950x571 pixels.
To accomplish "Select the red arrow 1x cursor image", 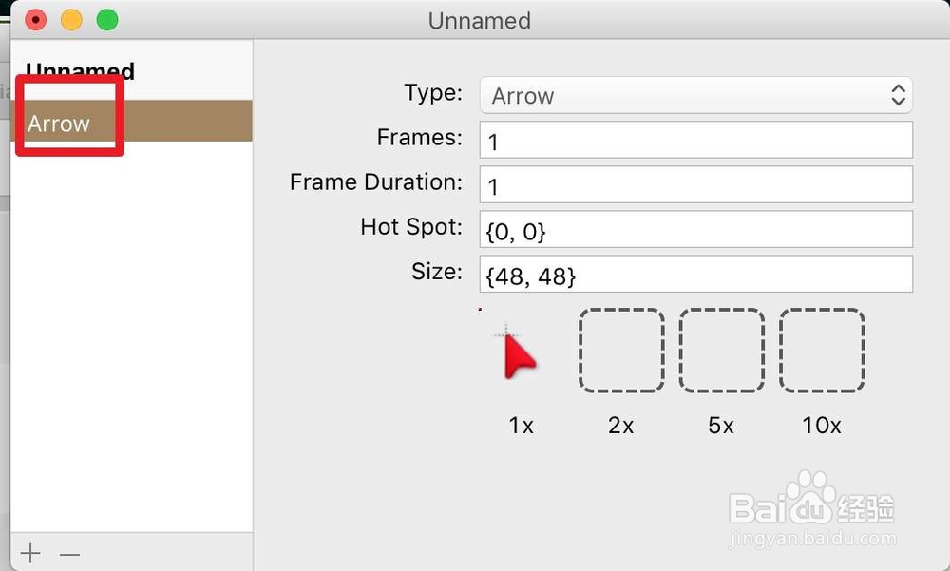I will pos(518,352).
